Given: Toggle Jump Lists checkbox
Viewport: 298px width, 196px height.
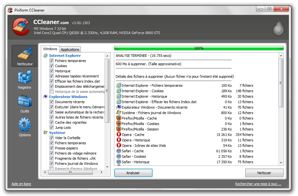Looking at the screenshot, I should 51,127.
